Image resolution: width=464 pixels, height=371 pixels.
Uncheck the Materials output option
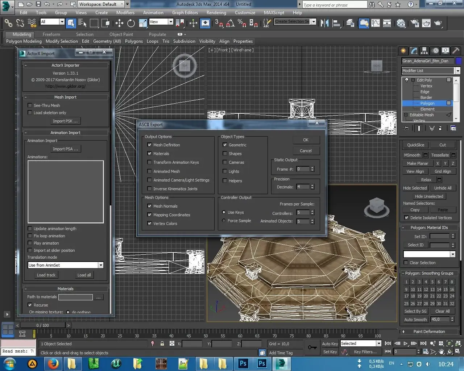pyautogui.click(x=149, y=154)
